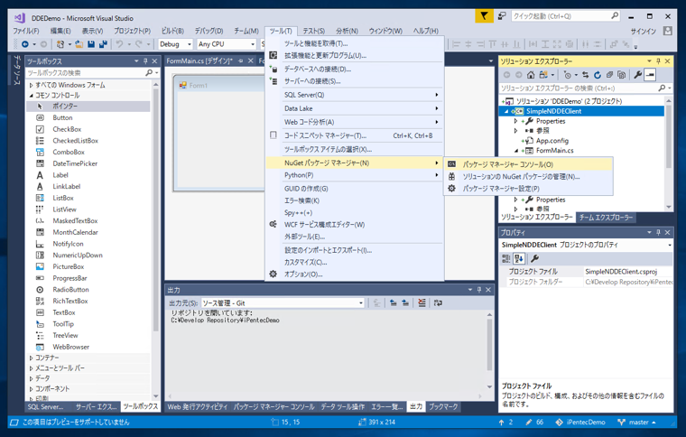Click the サインイン link
Screen dimensions: 686x437
coord(643,31)
